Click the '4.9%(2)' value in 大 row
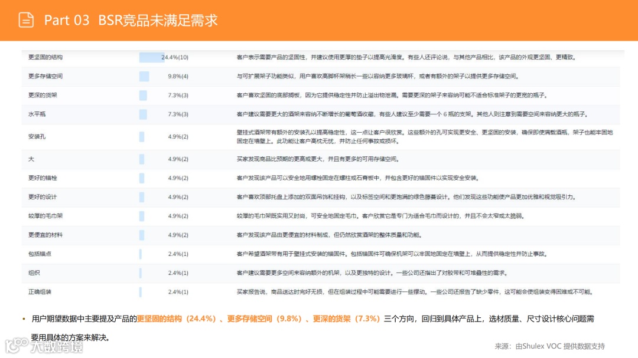The image size is (638, 358). pos(178,159)
